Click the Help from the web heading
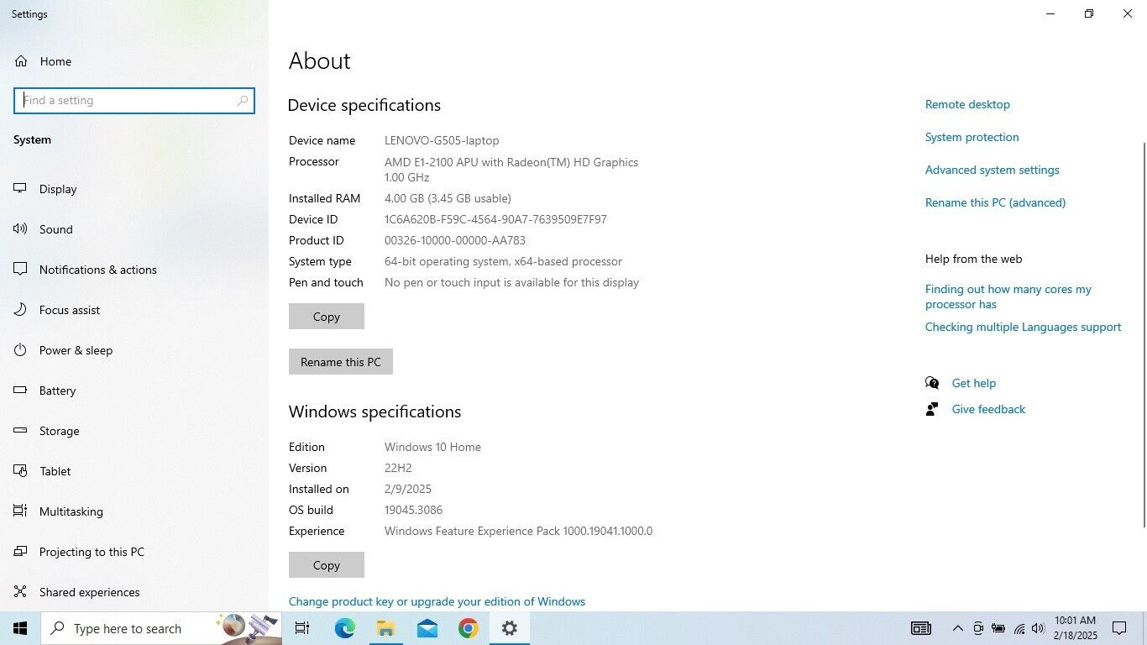1147x645 pixels. [973, 259]
